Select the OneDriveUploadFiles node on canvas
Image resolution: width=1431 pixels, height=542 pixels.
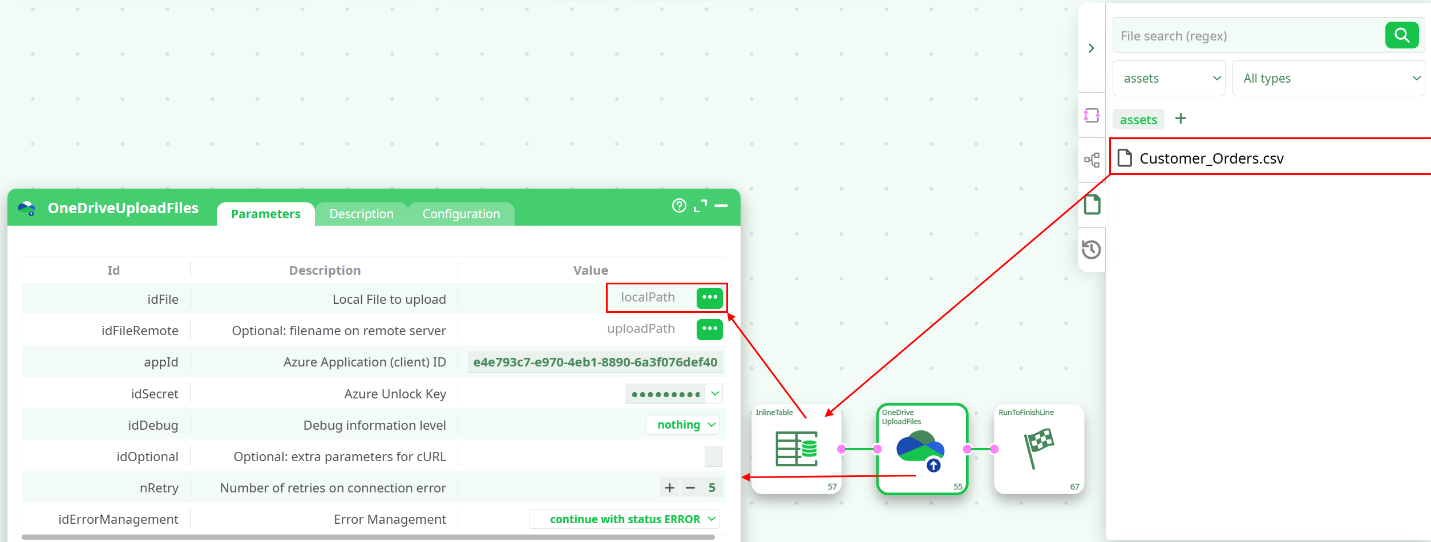[x=921, y=449]
